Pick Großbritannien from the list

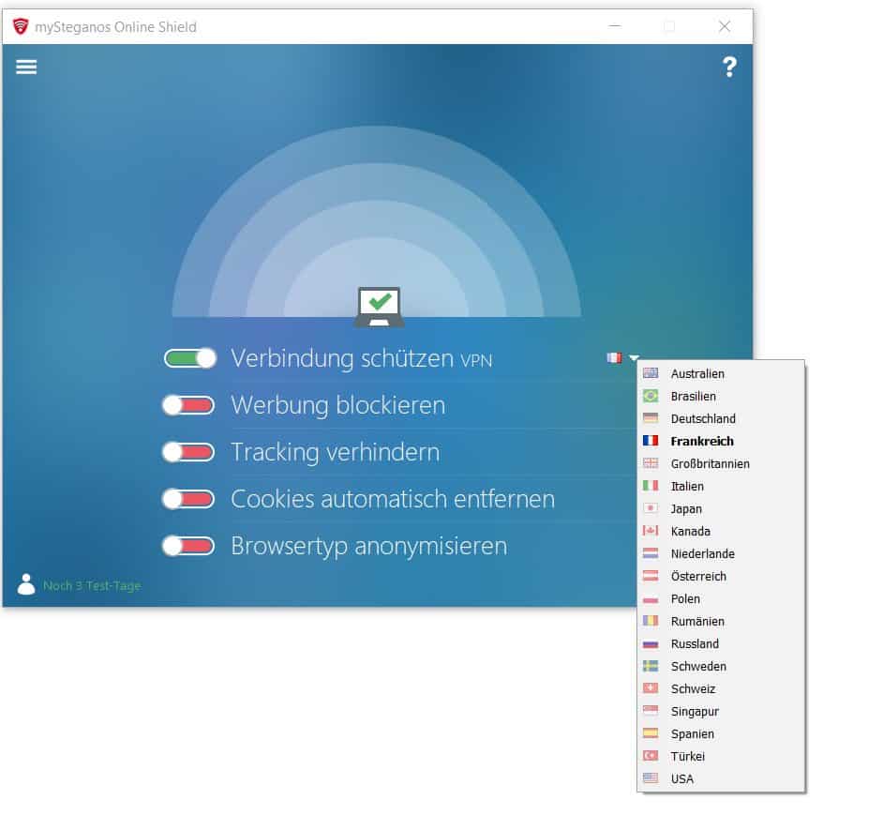721,463
